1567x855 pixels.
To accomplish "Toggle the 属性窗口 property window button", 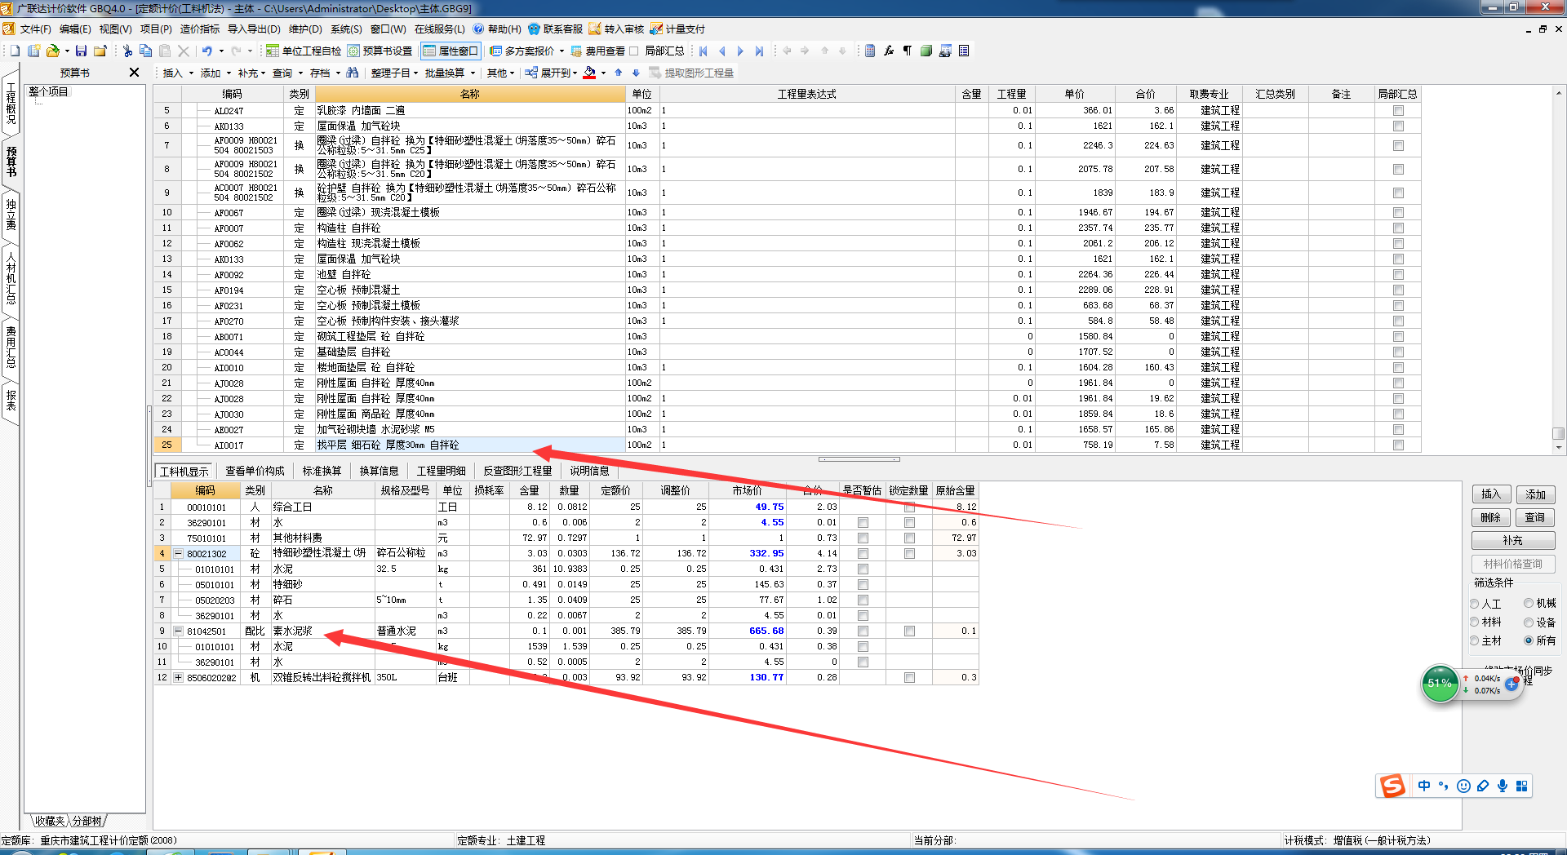I will [451, 51].
